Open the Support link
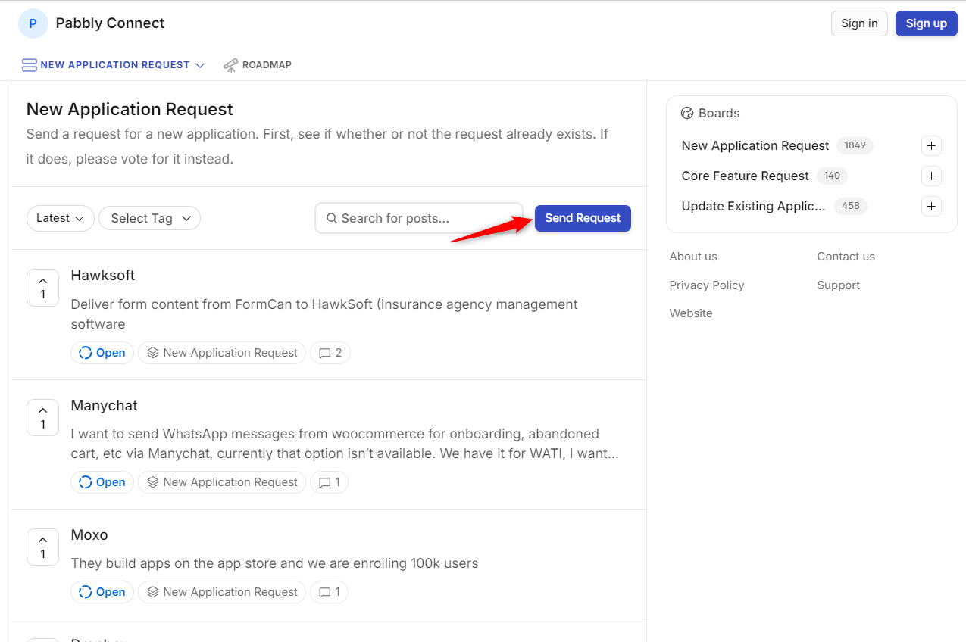Viewport: 966px width, 642px height. [x=838, y=285]
